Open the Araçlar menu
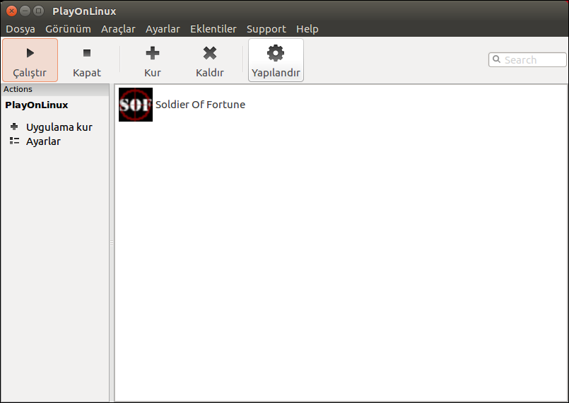Screen dimensions: 569x403 pyautogui.click(x=118, y=29)
